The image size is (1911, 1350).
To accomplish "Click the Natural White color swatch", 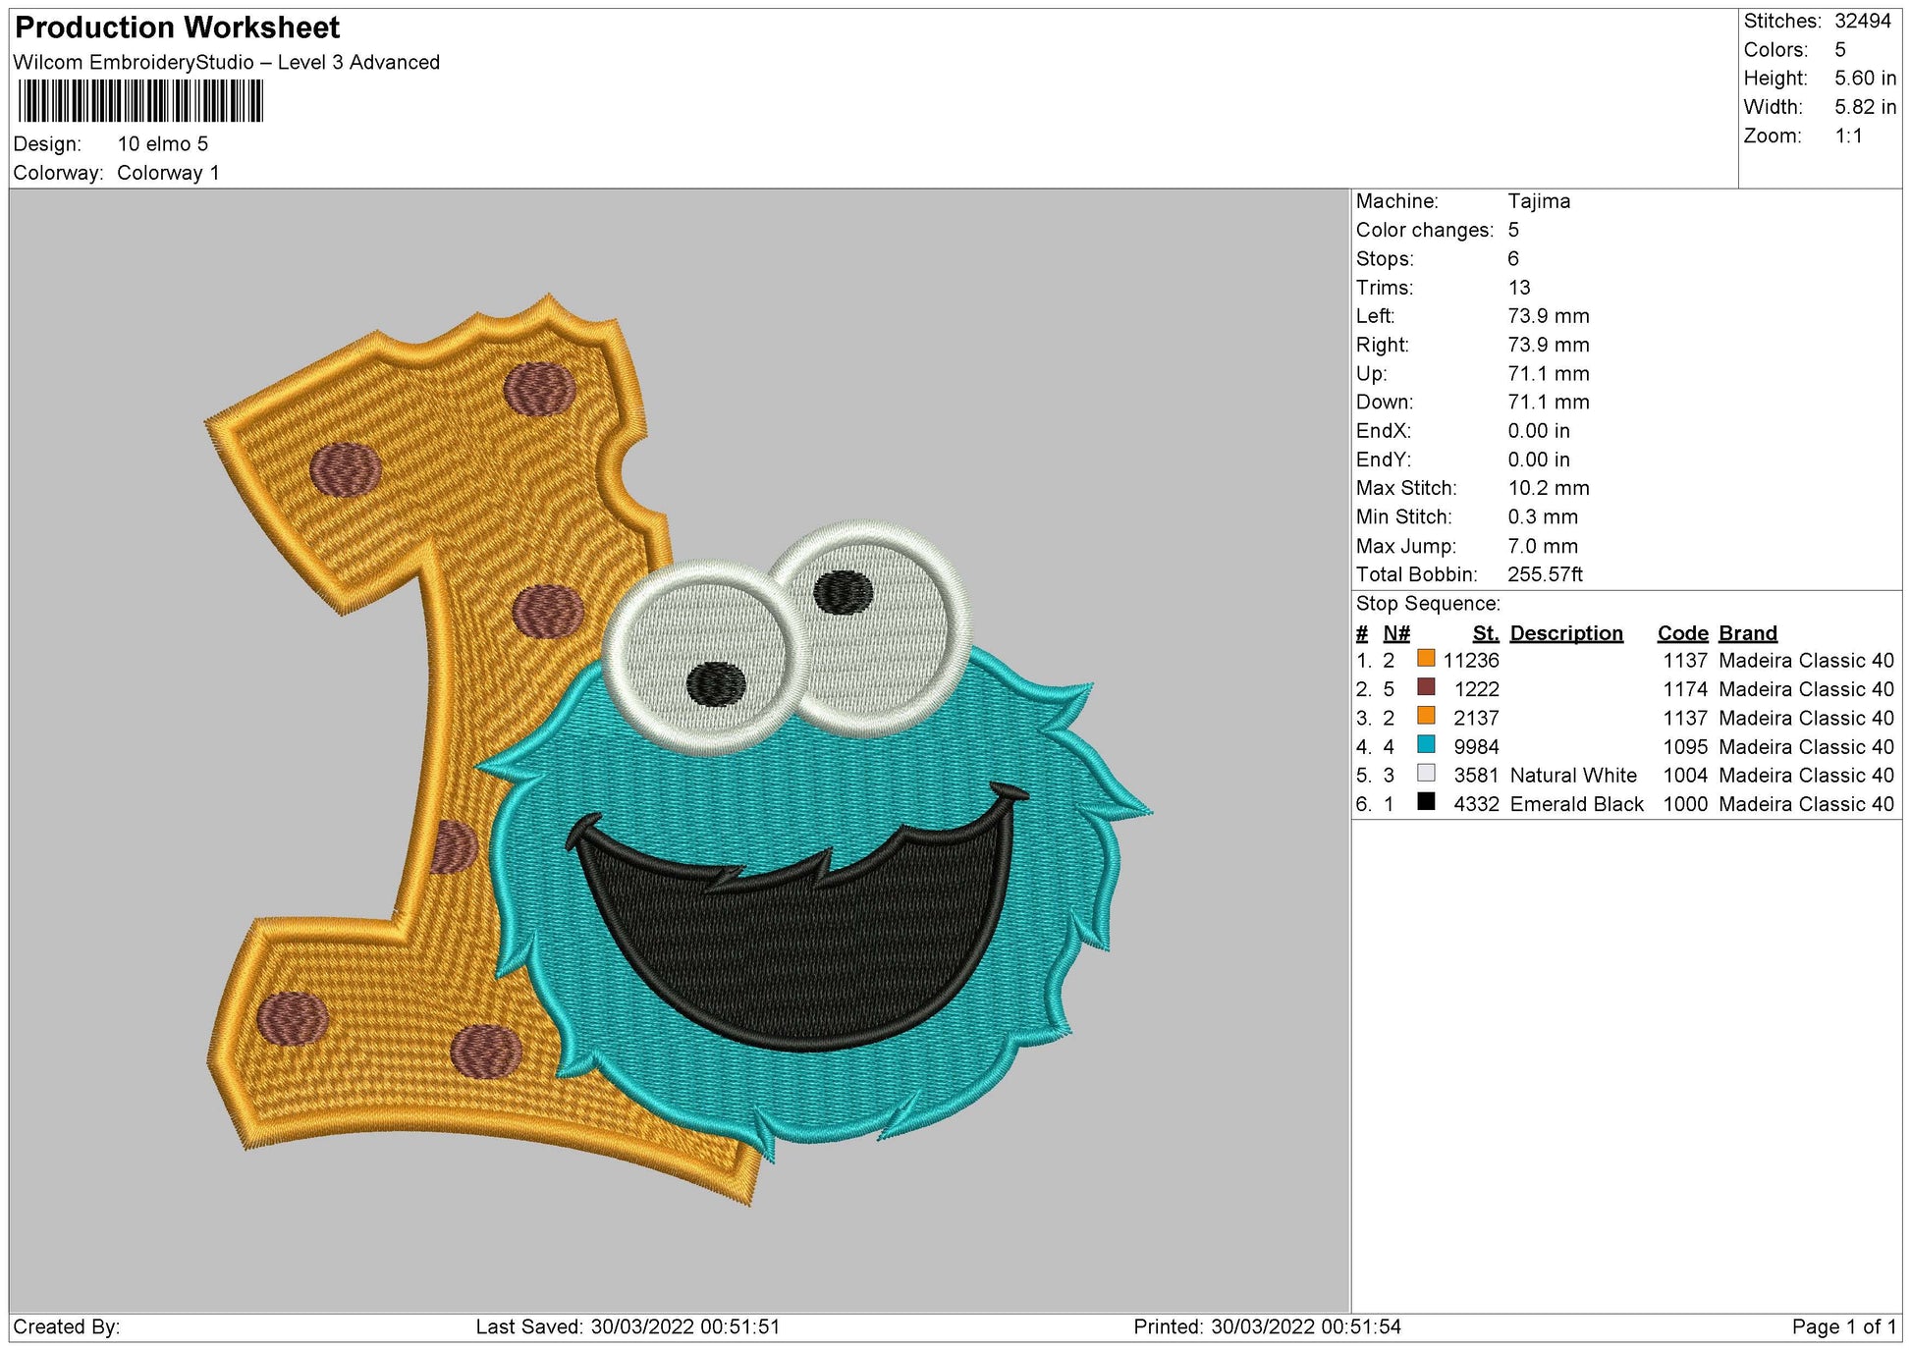I will pyautogui.click(x=1426, y=774).
